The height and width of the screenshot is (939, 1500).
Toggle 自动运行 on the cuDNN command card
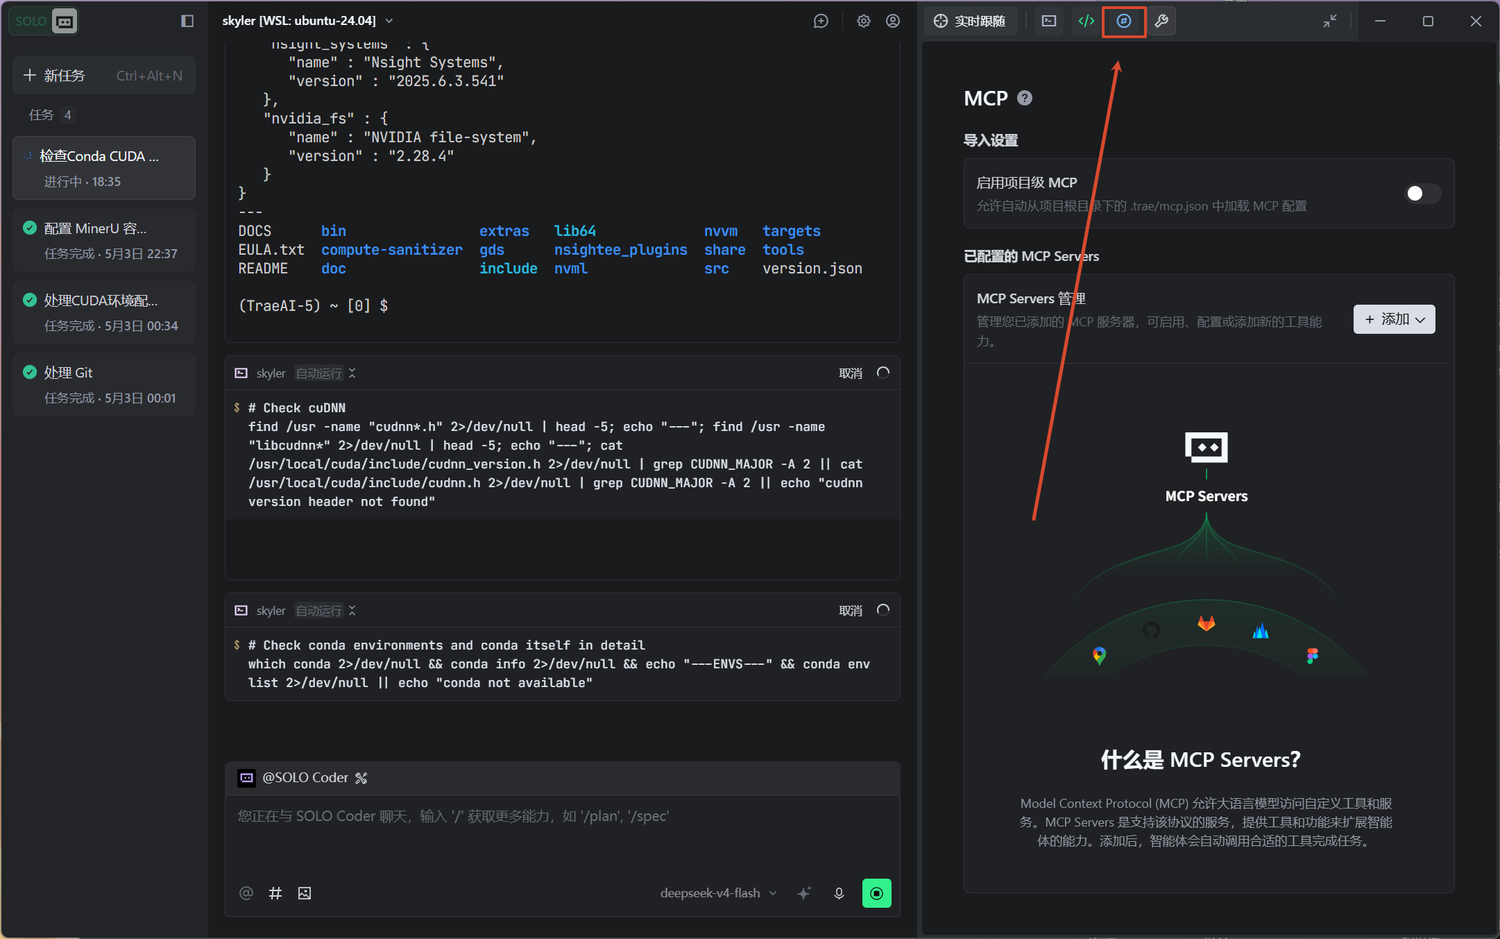(x=325, y=373)
